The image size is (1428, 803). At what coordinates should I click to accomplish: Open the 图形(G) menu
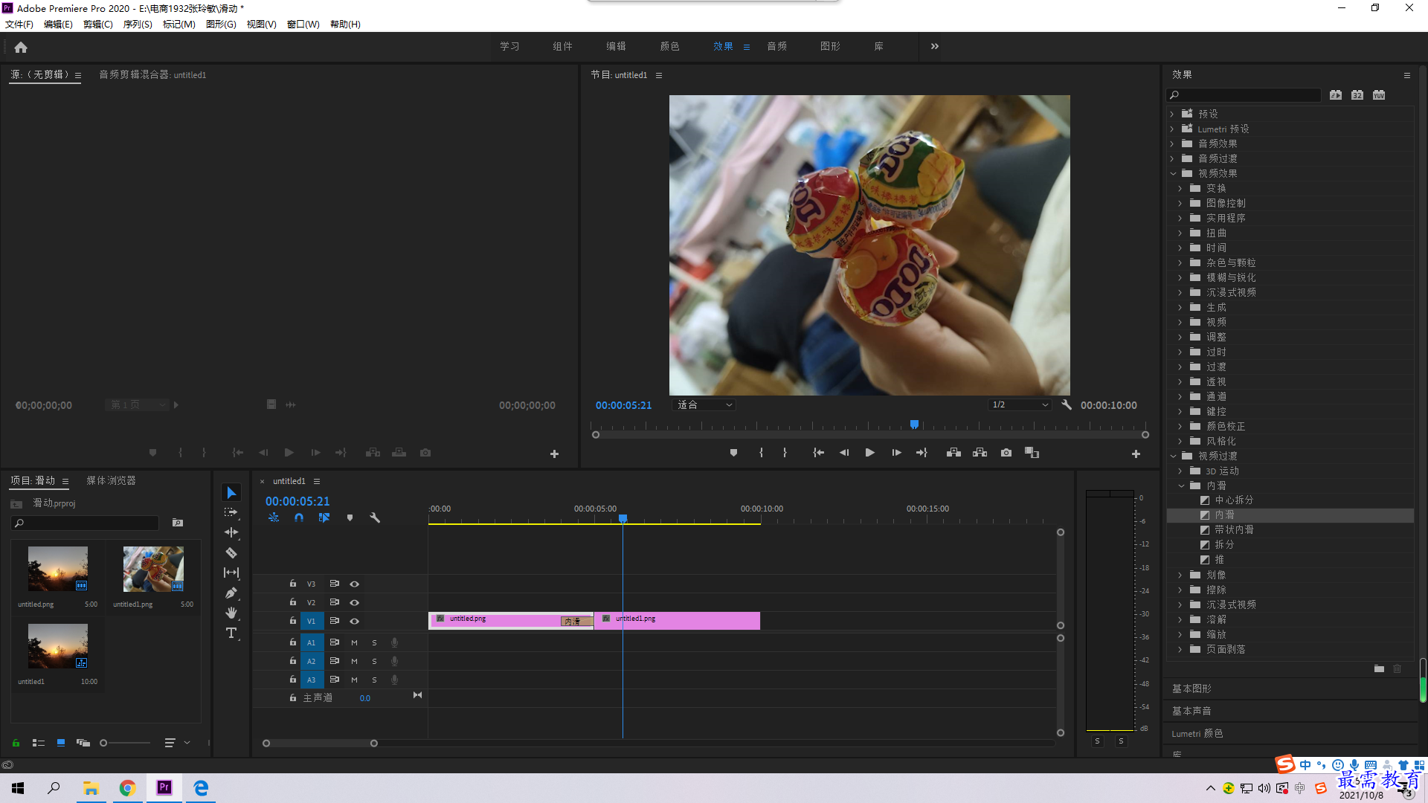(221, 25)
